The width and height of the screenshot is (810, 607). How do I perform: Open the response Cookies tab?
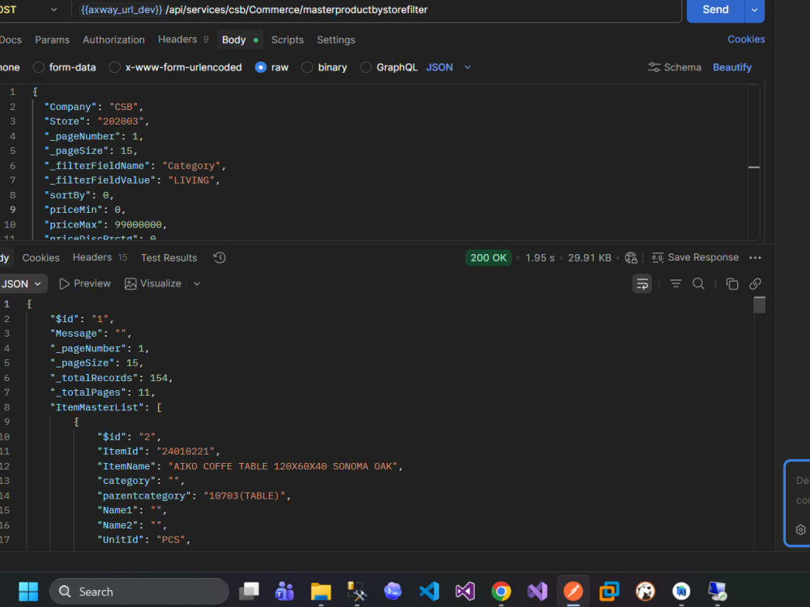40,257
